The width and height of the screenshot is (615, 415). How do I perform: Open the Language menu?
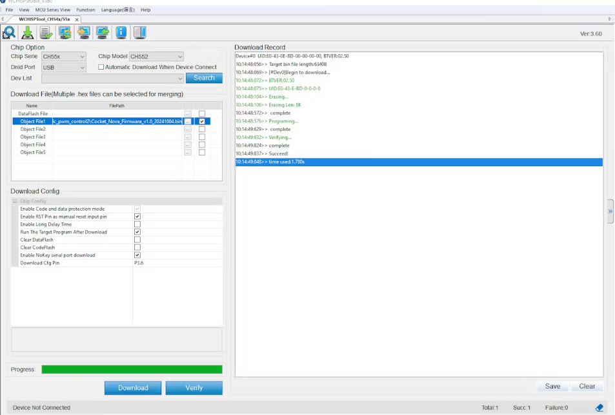pyautogui.click(x=117, y=10)
